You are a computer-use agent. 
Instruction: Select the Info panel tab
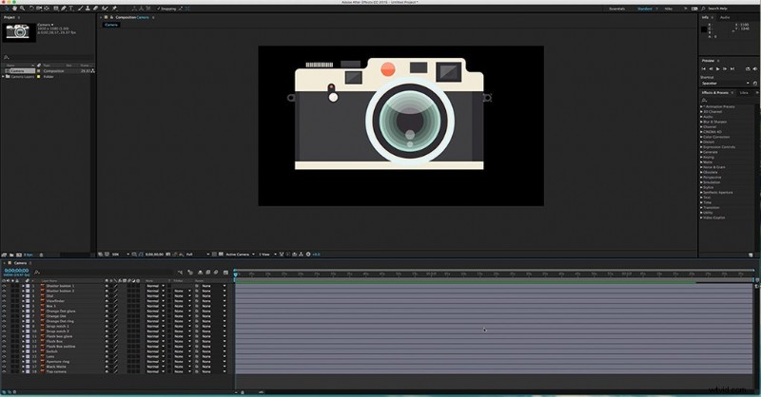[705, 17]
